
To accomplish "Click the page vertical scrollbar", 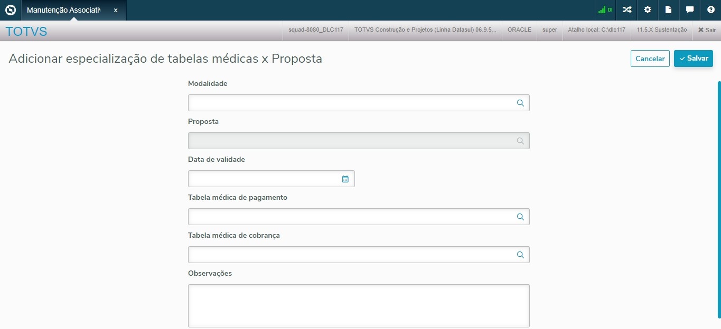I will [x=718, y=200].
